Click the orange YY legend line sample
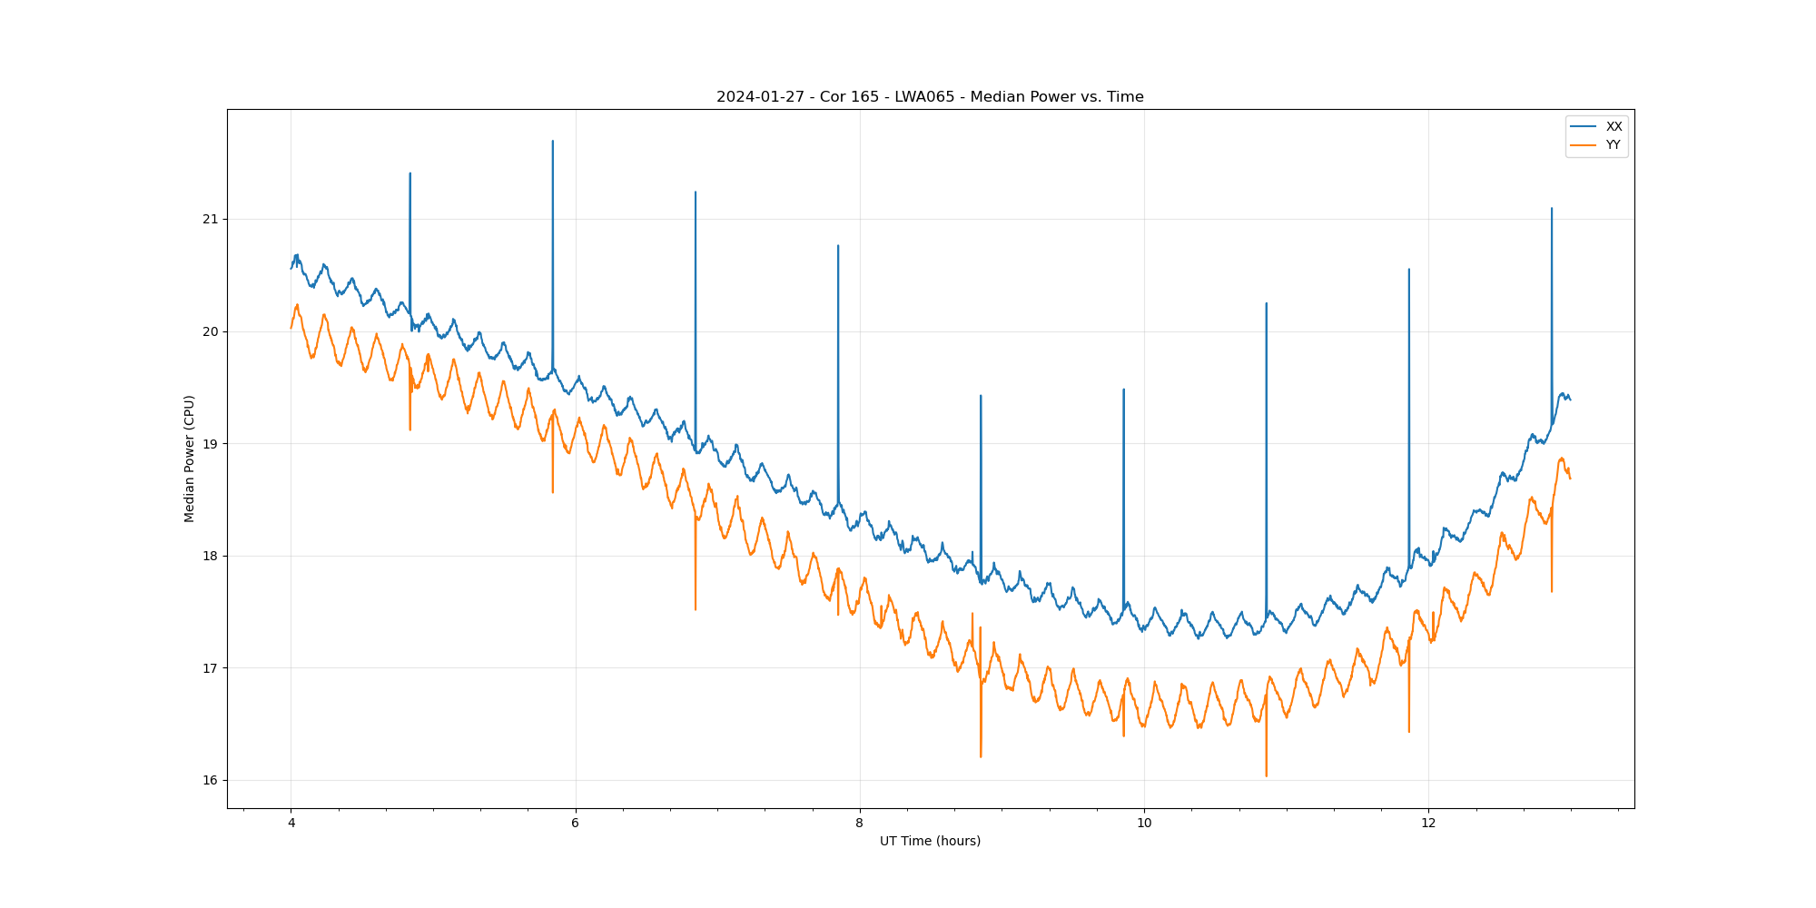 tap(1584, 145)
